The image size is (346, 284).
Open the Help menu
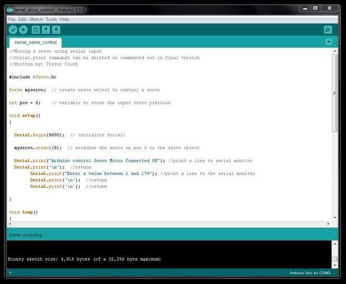[64, 19]
